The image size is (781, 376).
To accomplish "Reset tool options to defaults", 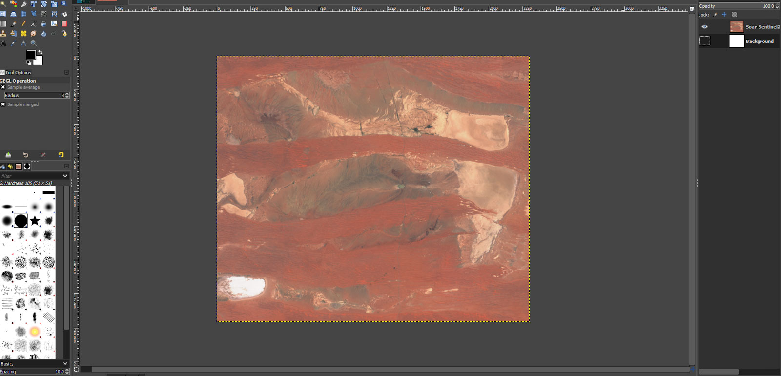I will pos(61,155).
